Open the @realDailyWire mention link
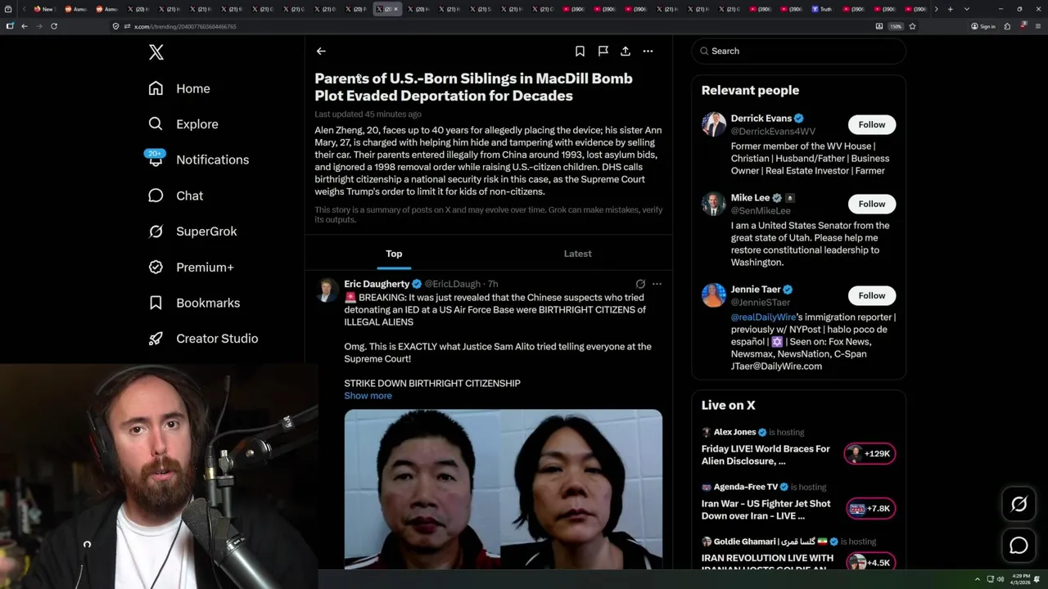 point(763,317)
